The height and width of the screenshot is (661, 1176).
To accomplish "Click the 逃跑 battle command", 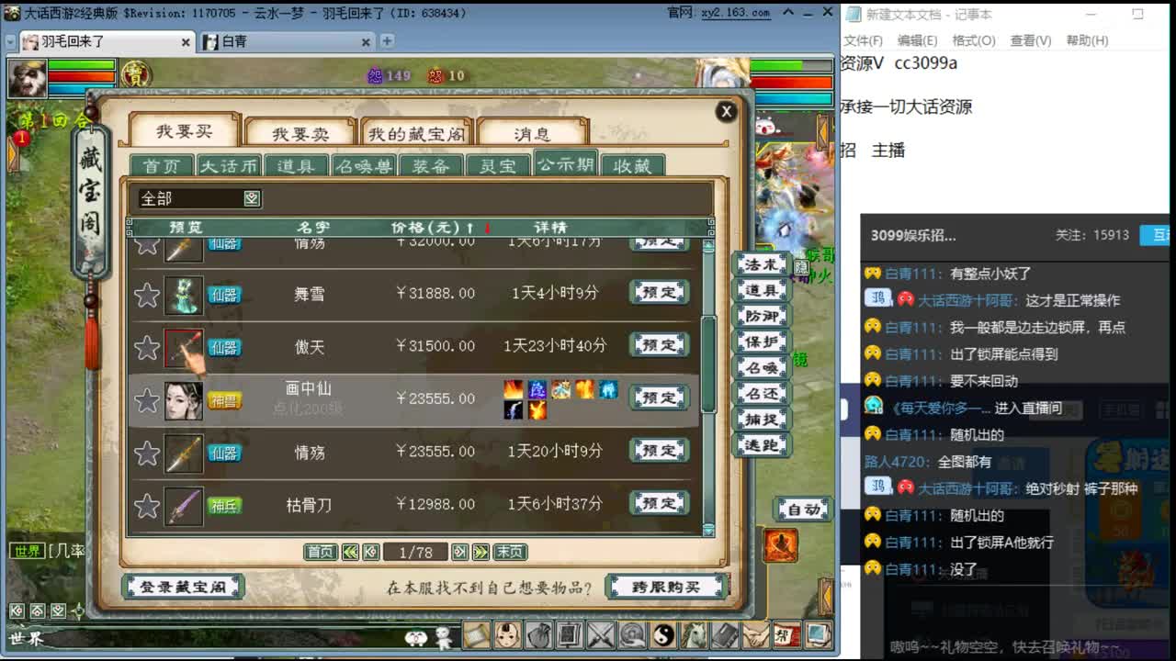I will (762, 444).
